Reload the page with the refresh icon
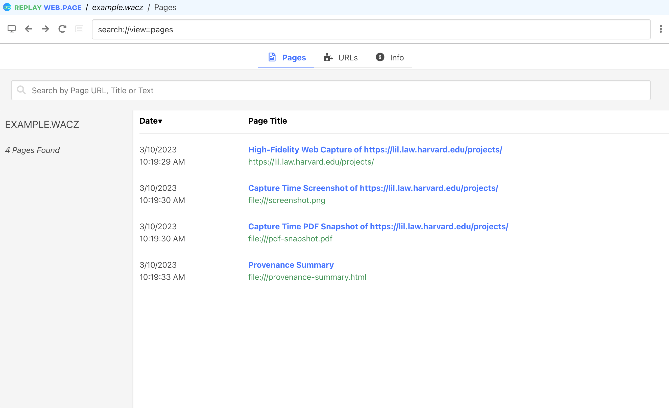669x408 pixels. click(x=62, y=29)
